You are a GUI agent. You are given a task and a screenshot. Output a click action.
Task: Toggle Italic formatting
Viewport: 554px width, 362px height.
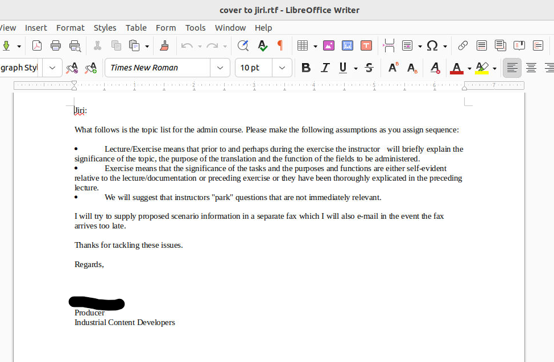point(325,68)
